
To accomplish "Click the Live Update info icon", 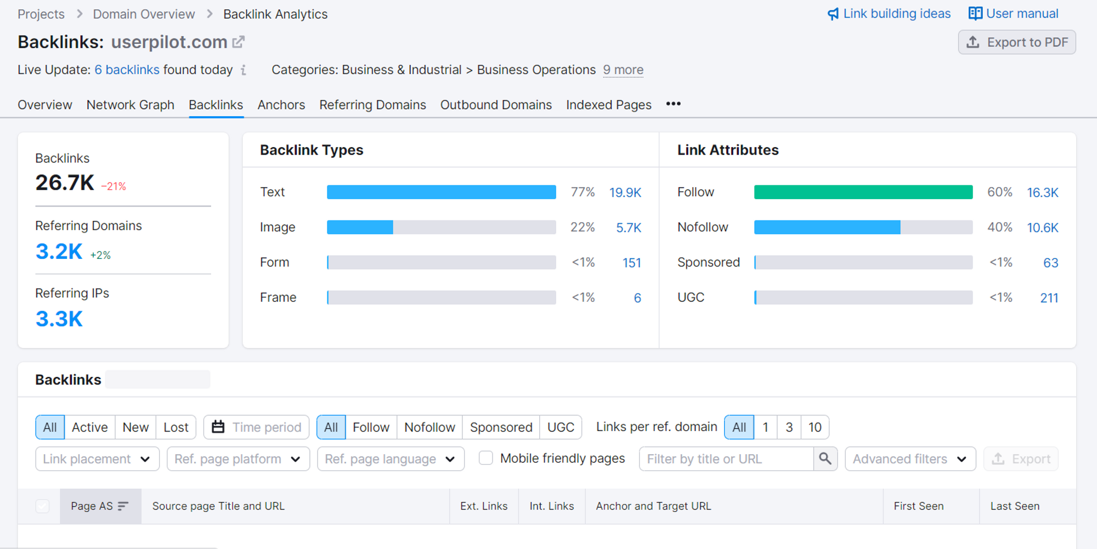I will click(x=244, y=70).
